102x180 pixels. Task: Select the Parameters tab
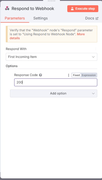click(15, 18)
